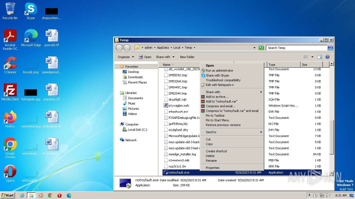Click AppData in the address breadcrumb
The image size is (355, 199).
[x=163, y=48]
